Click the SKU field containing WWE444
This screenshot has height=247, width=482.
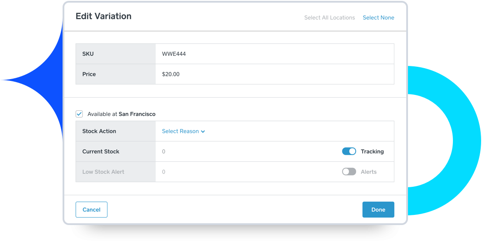pyautogui.click(x=274, y=54)
